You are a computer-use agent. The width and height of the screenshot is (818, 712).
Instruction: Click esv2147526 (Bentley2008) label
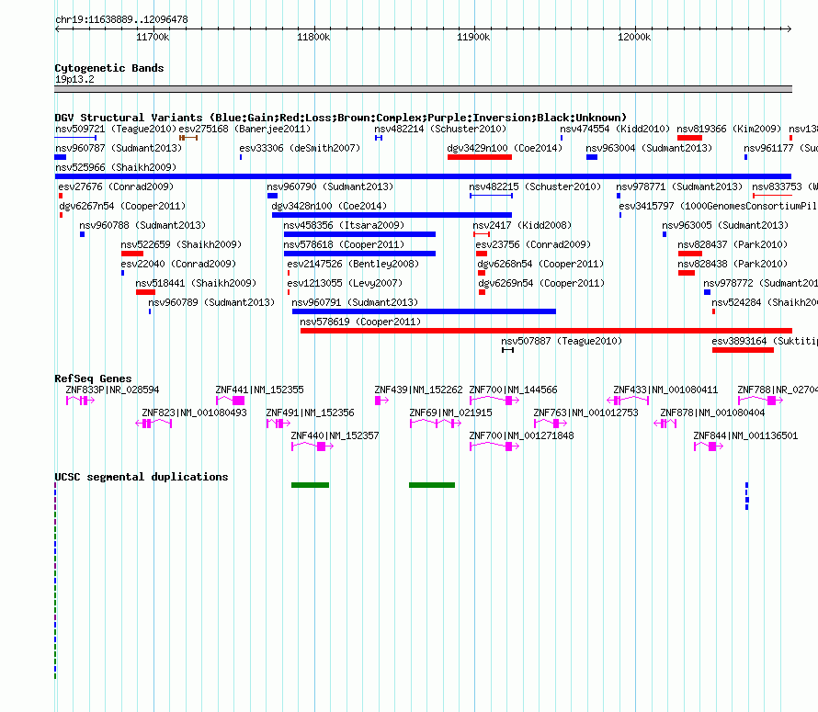click(x=353, y=264)
